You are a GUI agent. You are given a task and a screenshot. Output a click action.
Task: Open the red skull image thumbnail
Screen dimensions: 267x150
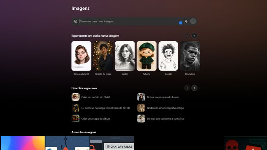(x=246, y=143)
